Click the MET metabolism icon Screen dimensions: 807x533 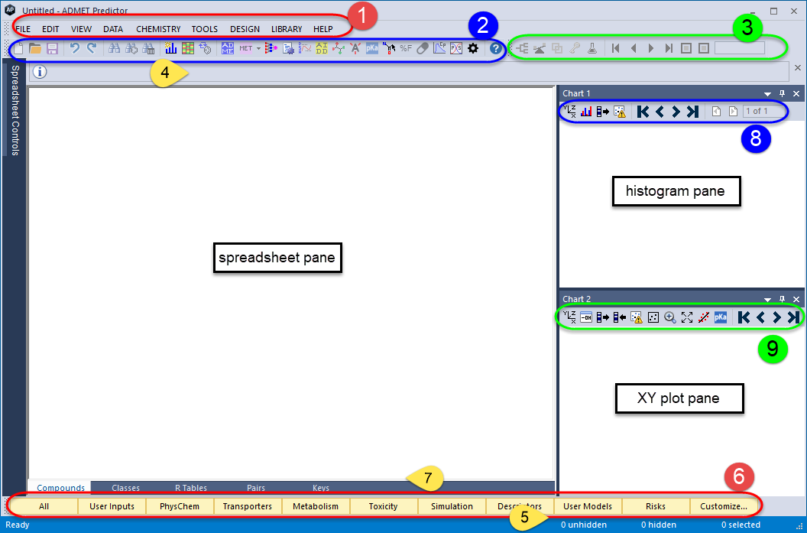click(x=245, y=48)
